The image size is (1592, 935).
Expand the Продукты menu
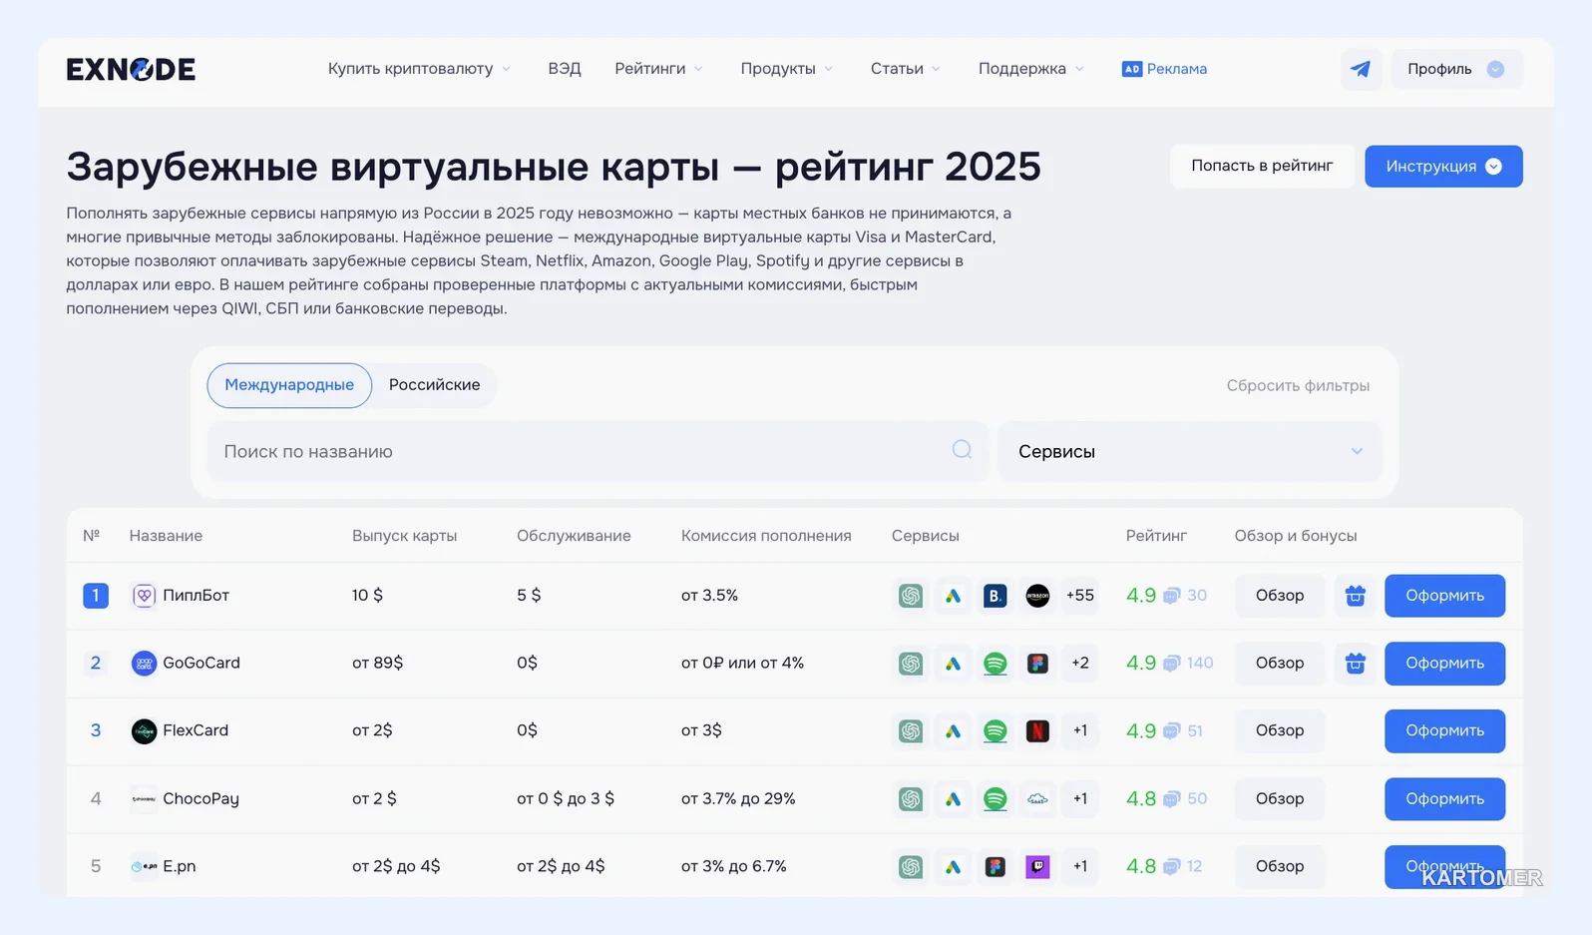coord(786,69)
